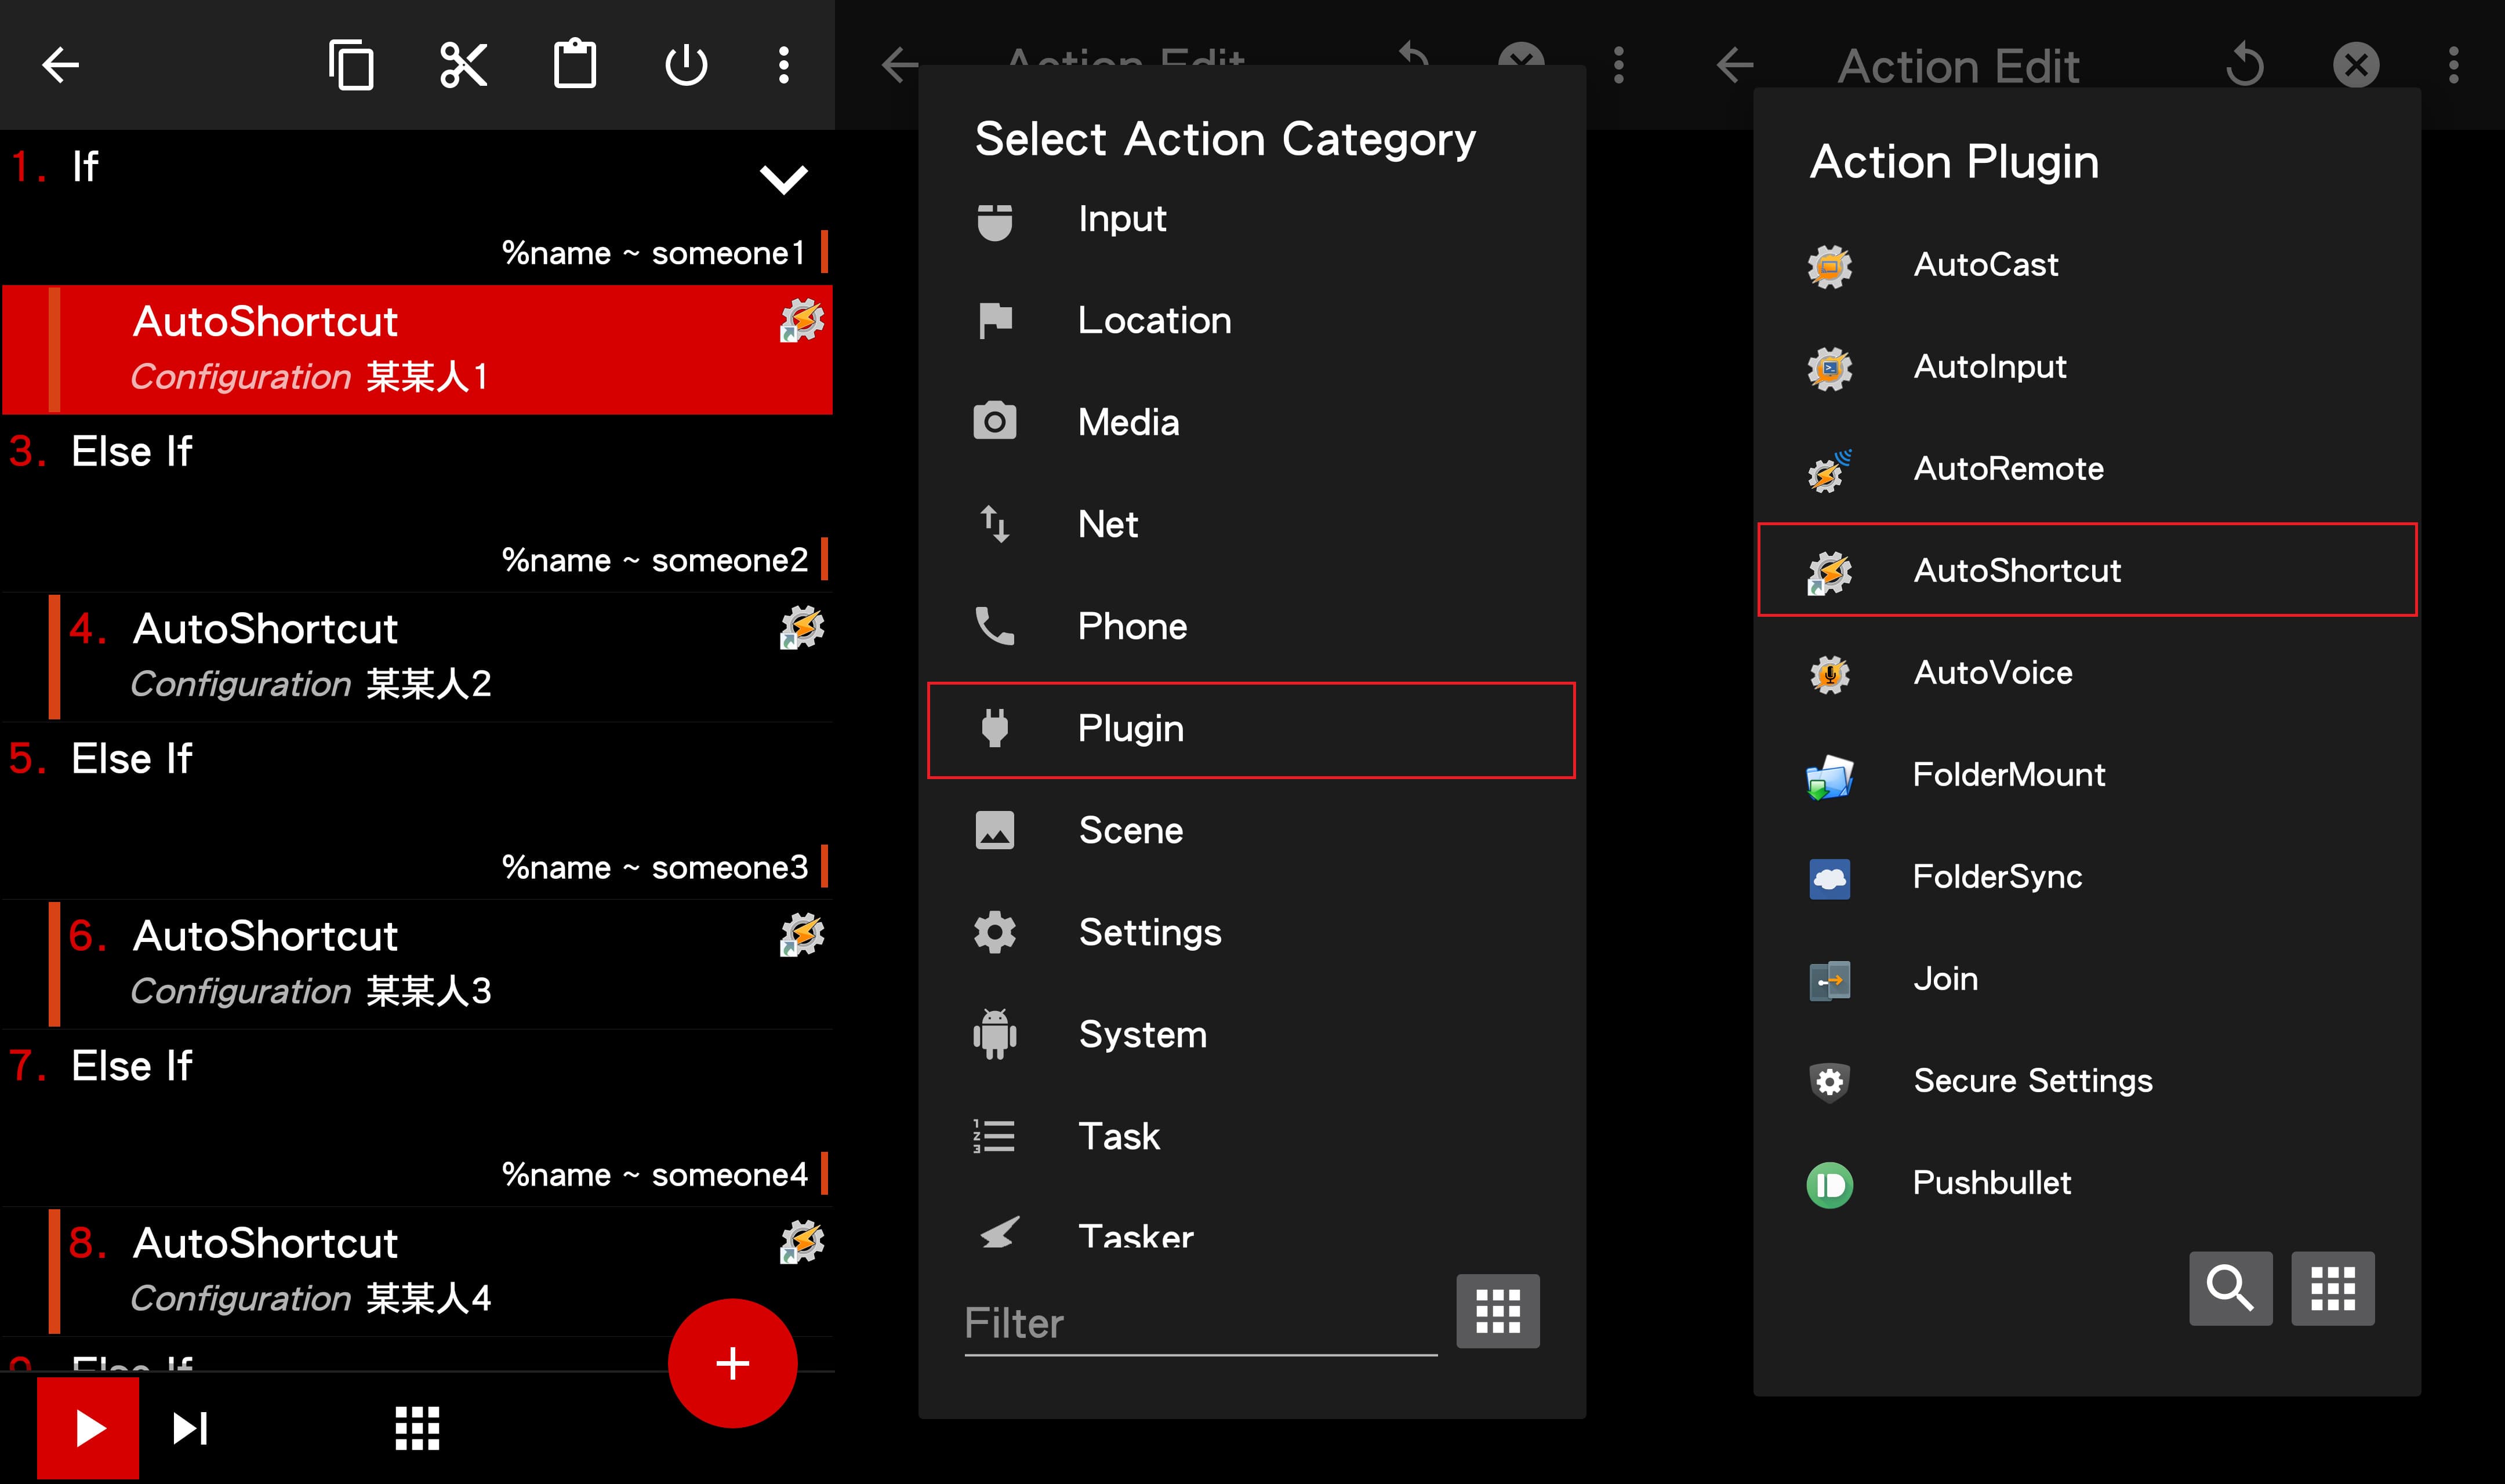Open the three-dot overflow menu
2505x1484 pixels.
pos(784,66)
